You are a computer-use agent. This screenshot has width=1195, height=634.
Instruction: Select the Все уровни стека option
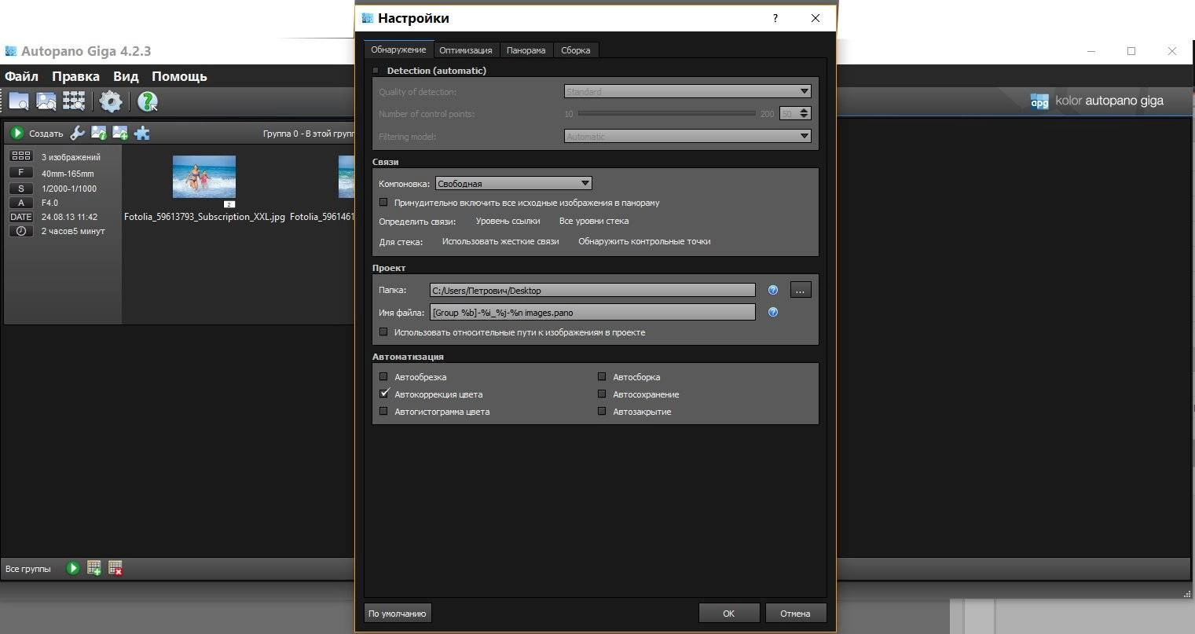[x=594, y=221]
